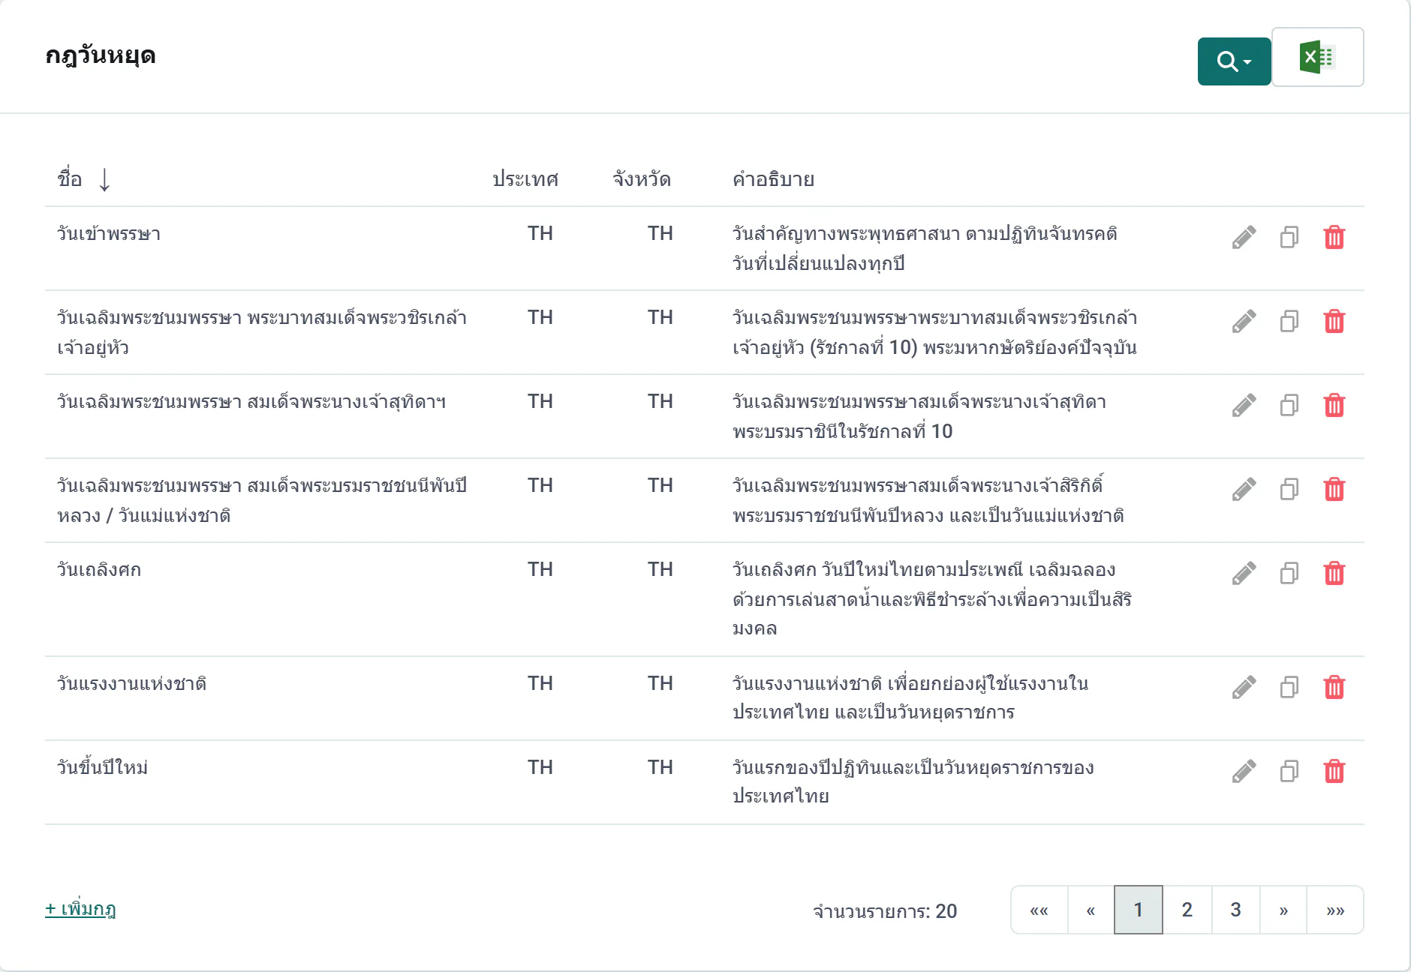Select the วันขึ้นปีใหม่ name cell
This screenshot has width=1411, height=972.
tap(103, 768)
